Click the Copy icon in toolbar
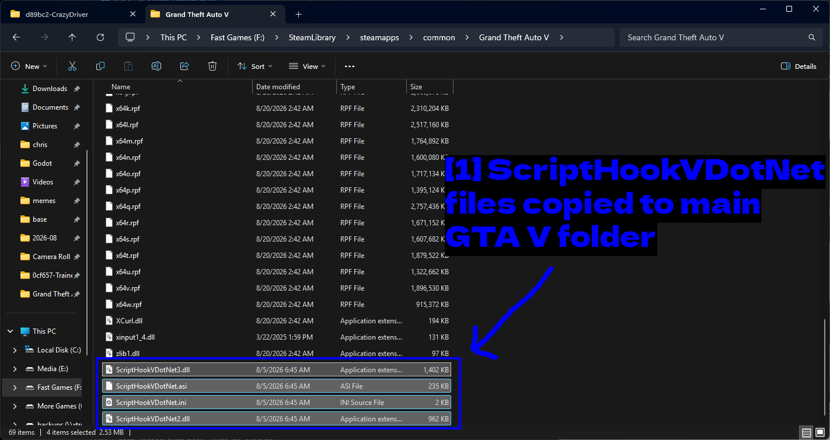Screen dimensions: 830x440 pos(100,67)
